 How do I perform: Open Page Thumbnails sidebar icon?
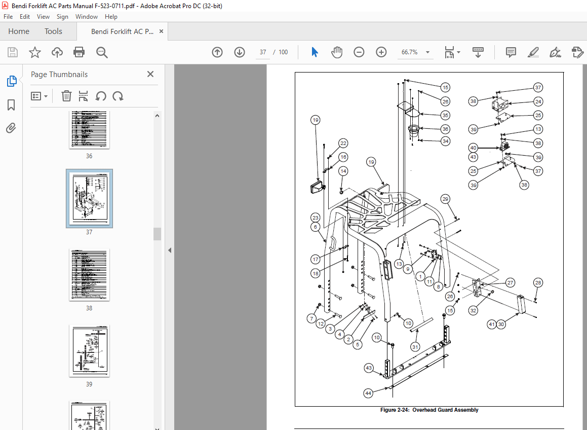click(12, 81)
